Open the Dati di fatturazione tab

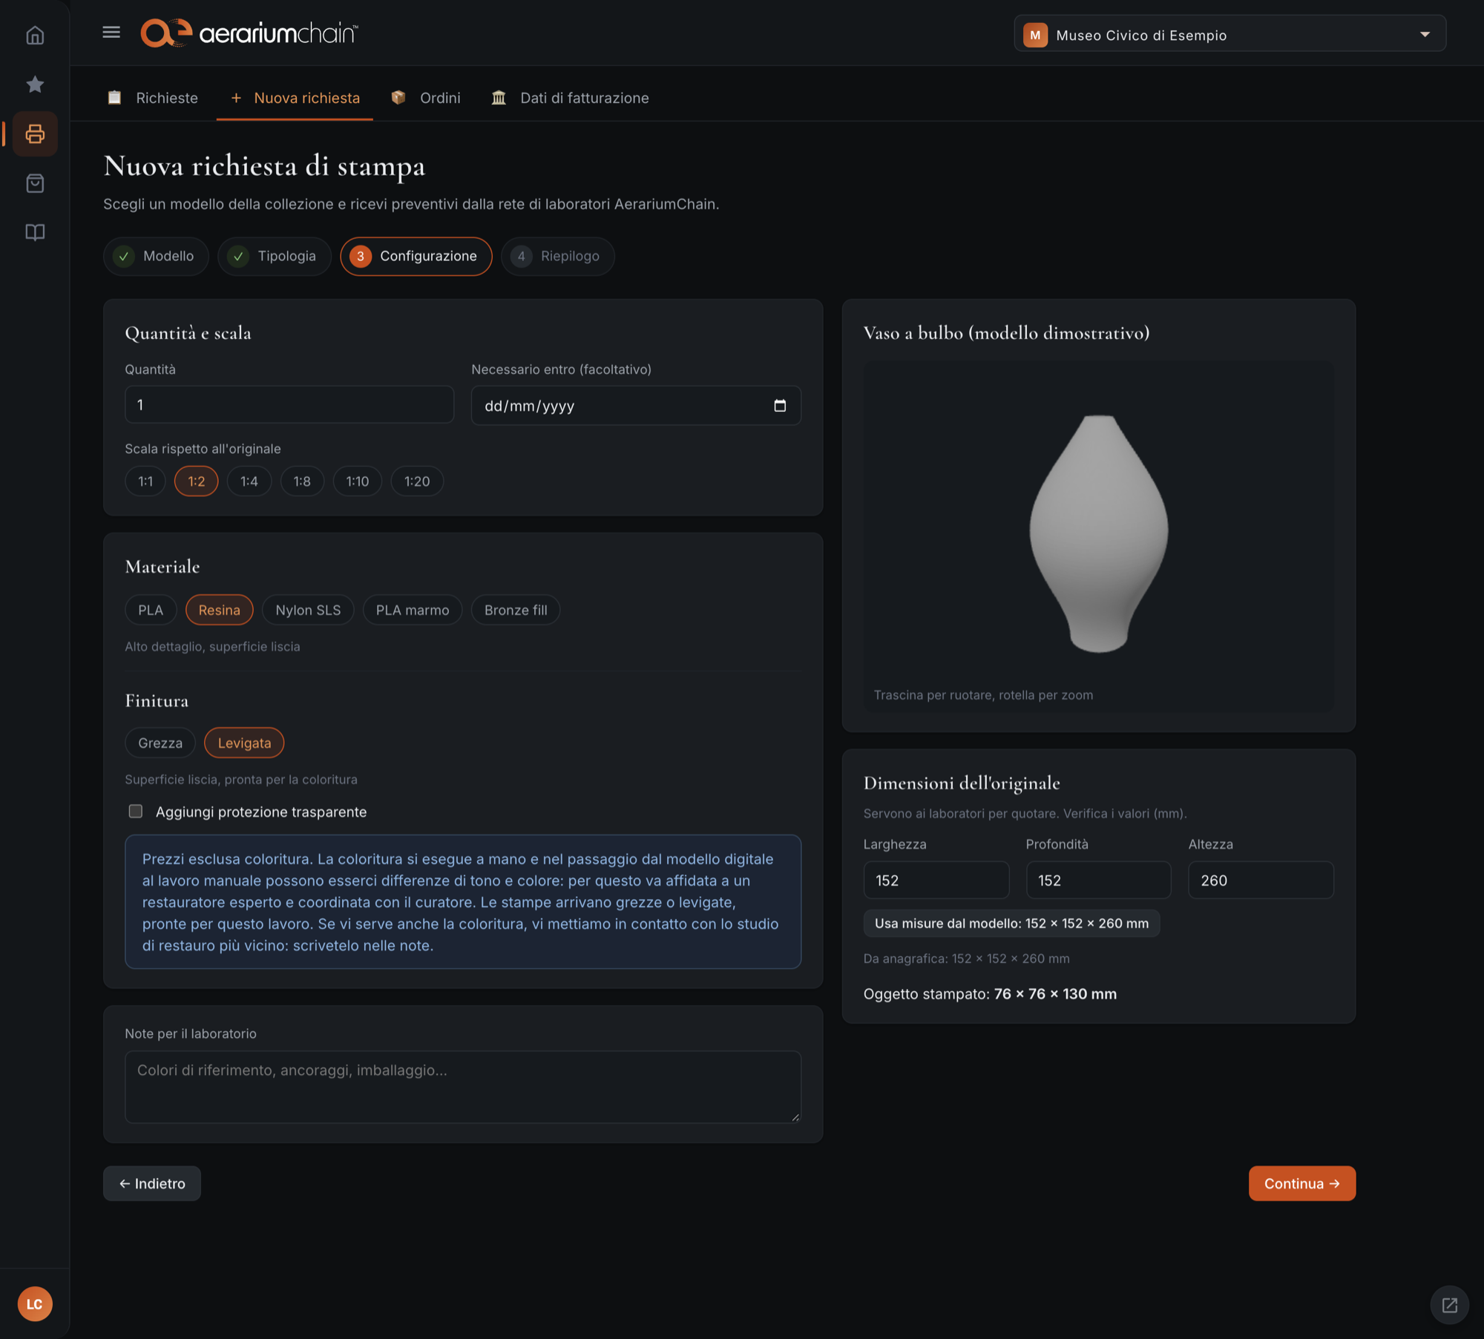coord(570,98)
